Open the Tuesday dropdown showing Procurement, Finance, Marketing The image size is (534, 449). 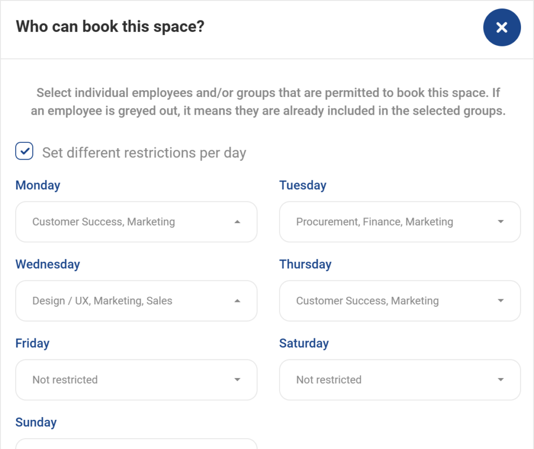coord(399,222)
